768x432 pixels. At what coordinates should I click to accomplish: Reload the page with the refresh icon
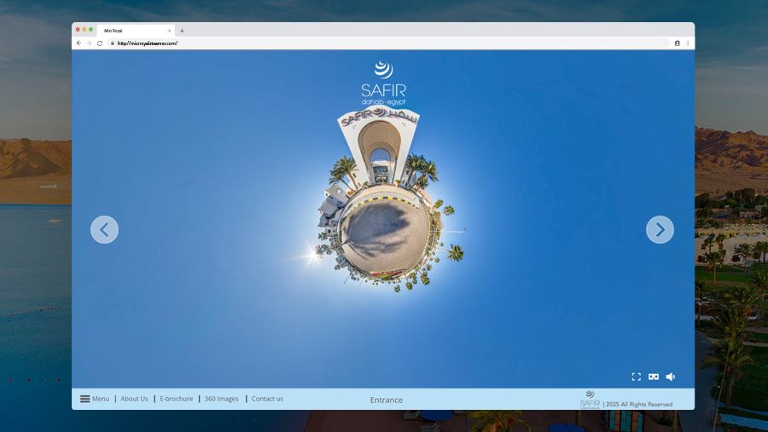pyautogui.click(x=100, y=43)
